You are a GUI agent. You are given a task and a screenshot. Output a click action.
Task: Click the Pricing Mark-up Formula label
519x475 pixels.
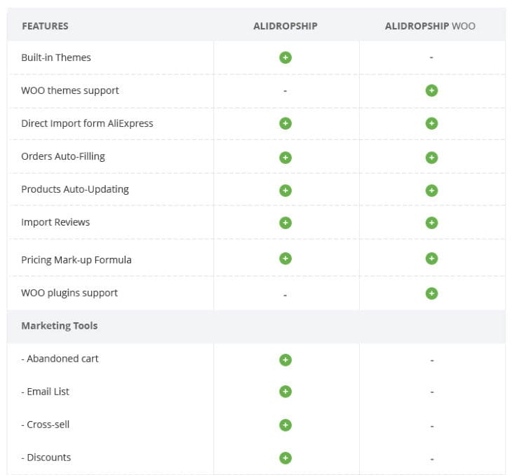pyautogui.click(x=76, y=260)
